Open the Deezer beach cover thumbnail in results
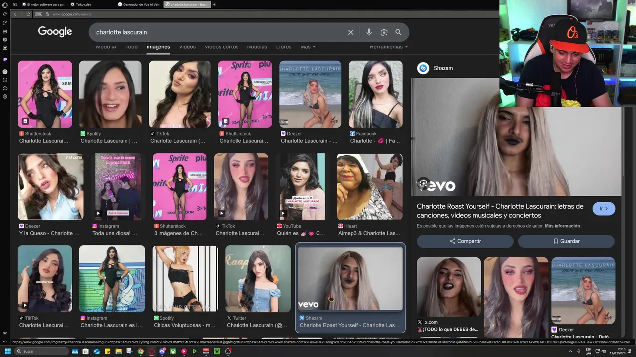 (x=310, y=94)
